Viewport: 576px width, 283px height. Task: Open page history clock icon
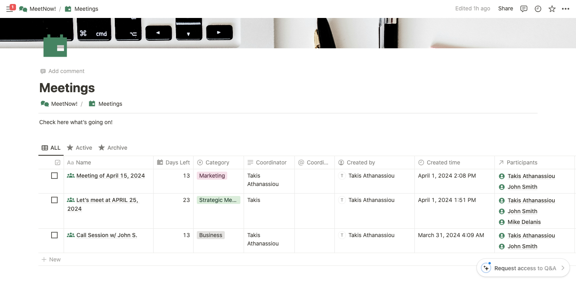538,9
